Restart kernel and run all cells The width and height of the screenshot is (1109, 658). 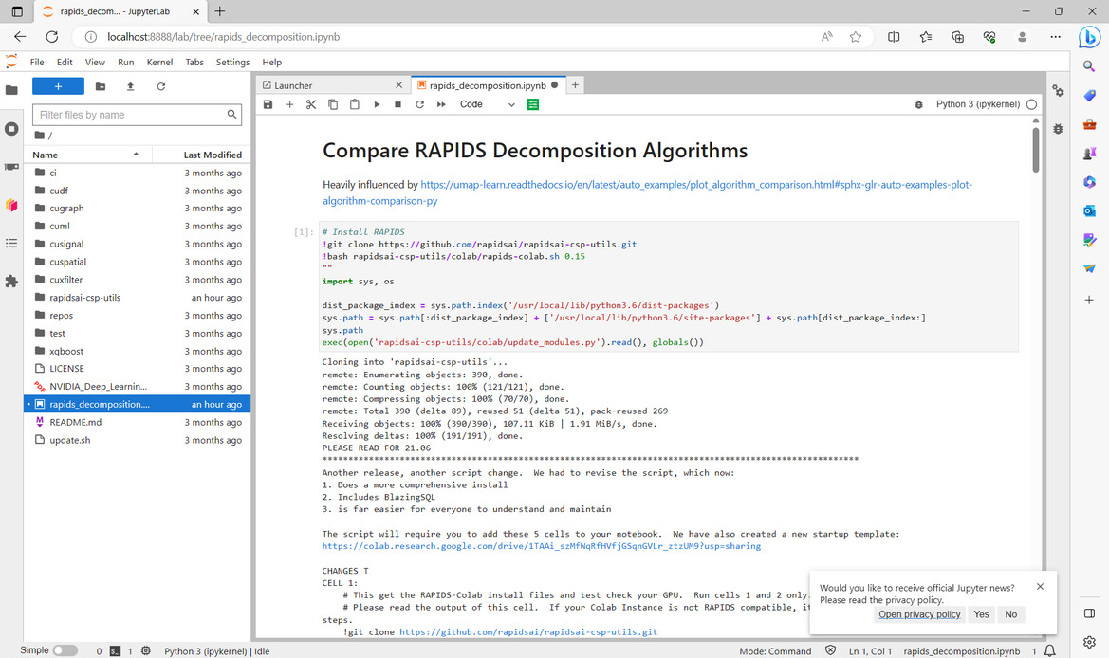(441, 104)
